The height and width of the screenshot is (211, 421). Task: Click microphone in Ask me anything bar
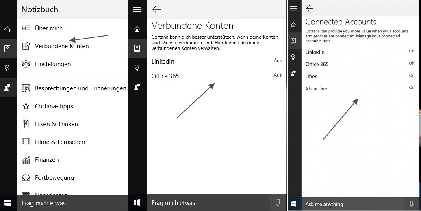click(412, 204)
